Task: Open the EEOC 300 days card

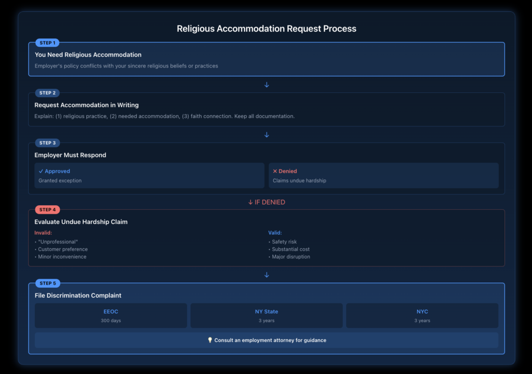Action: (x=111, y=315)
